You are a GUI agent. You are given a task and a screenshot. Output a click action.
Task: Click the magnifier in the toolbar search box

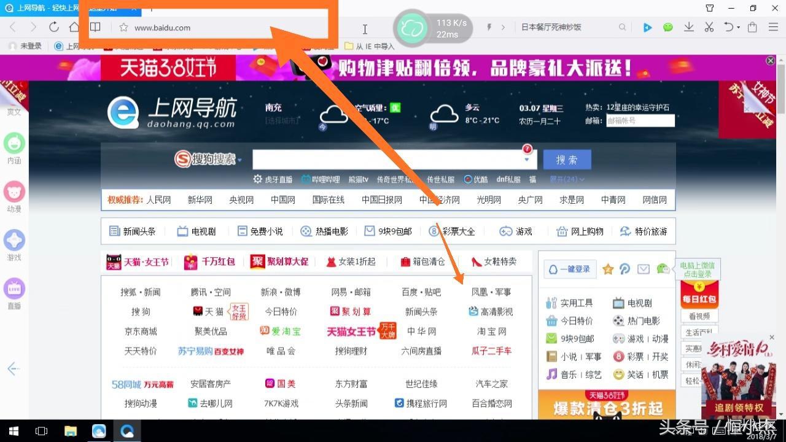coord(623,27)
